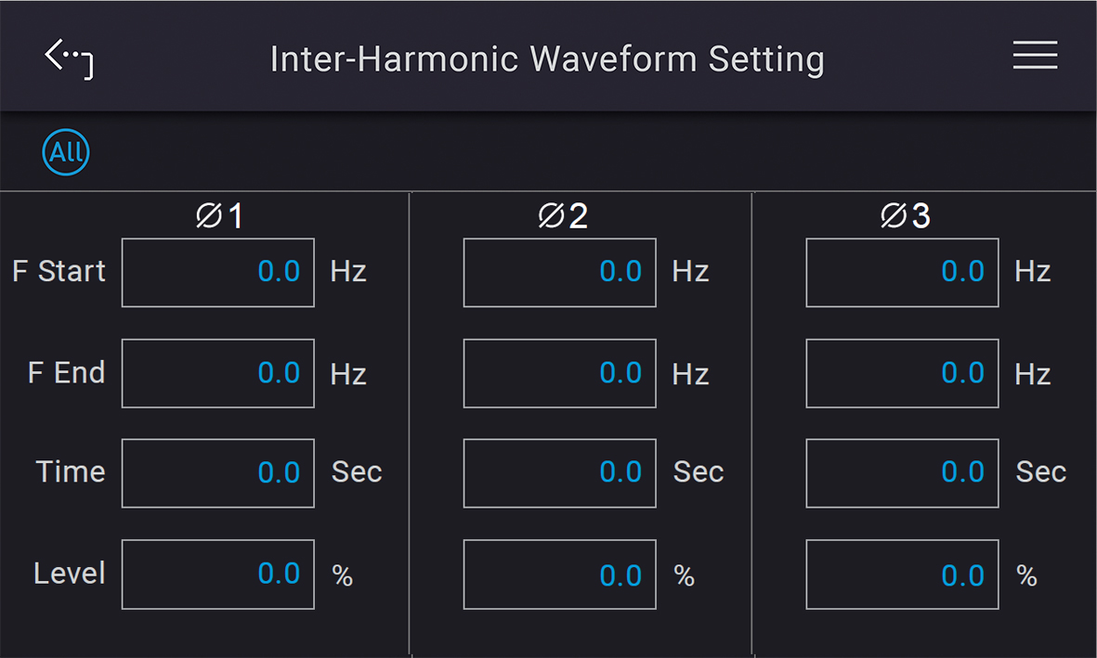
Task: Toggle the All phases button
Action: [66, 151]
